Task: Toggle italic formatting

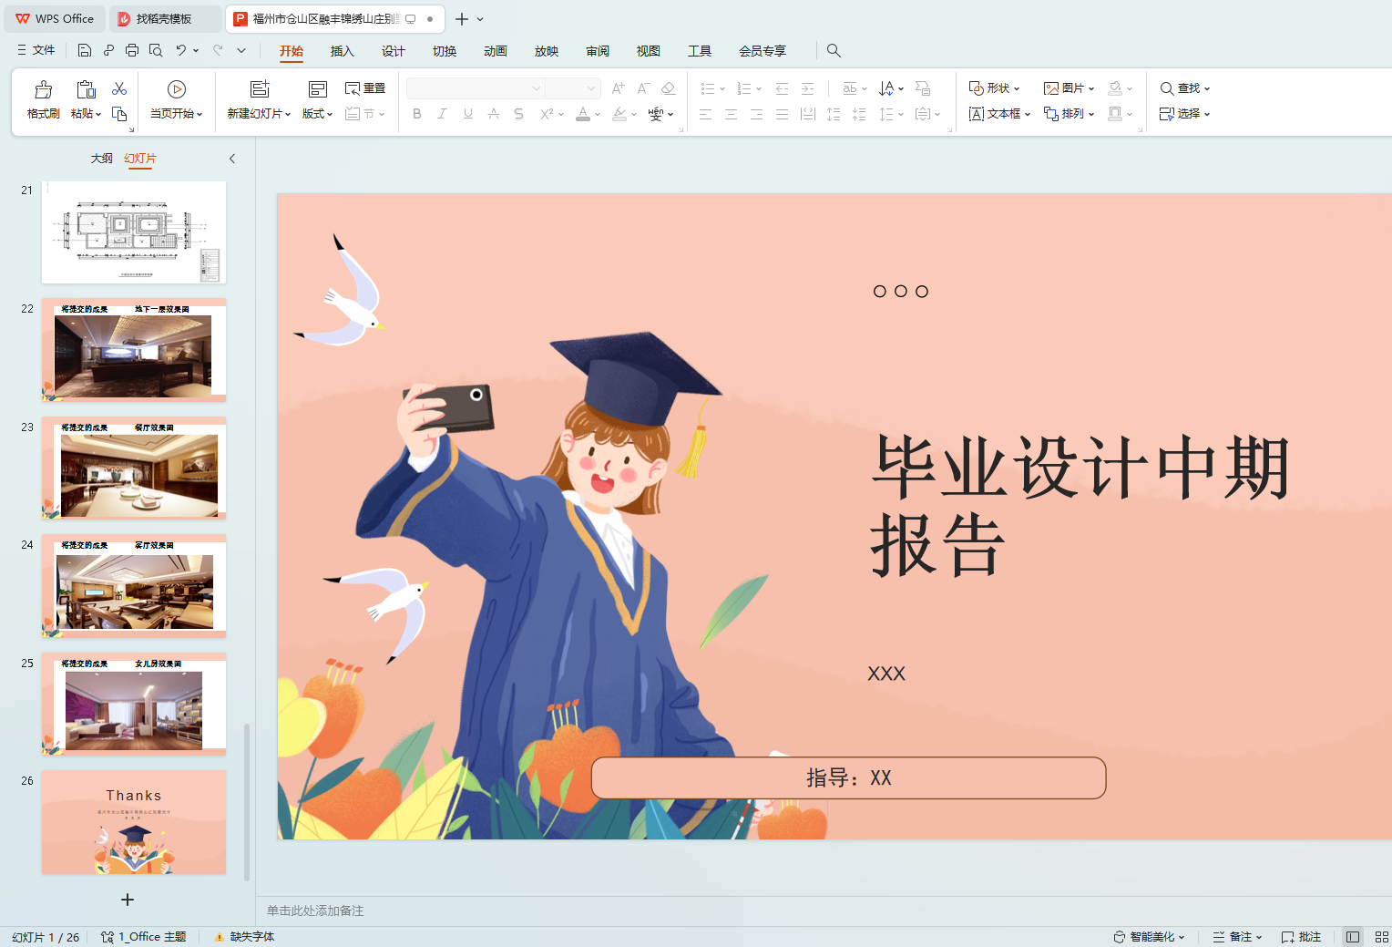Action: pyautogui.click(x=442, y=114)
